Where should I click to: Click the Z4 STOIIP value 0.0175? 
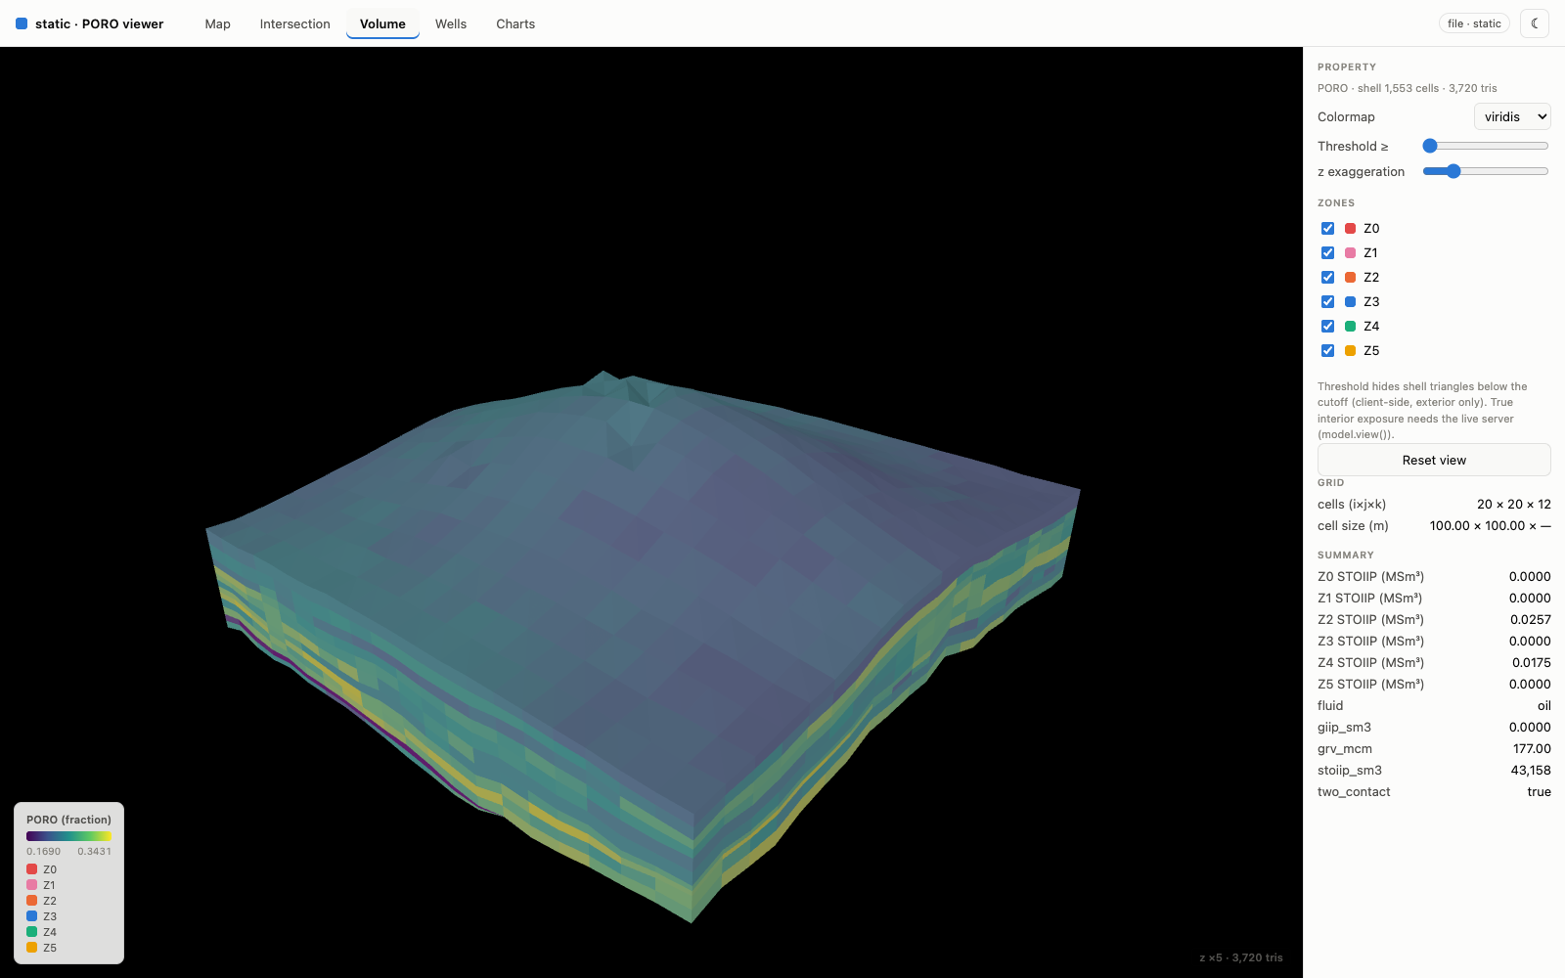click(1531, 662)
